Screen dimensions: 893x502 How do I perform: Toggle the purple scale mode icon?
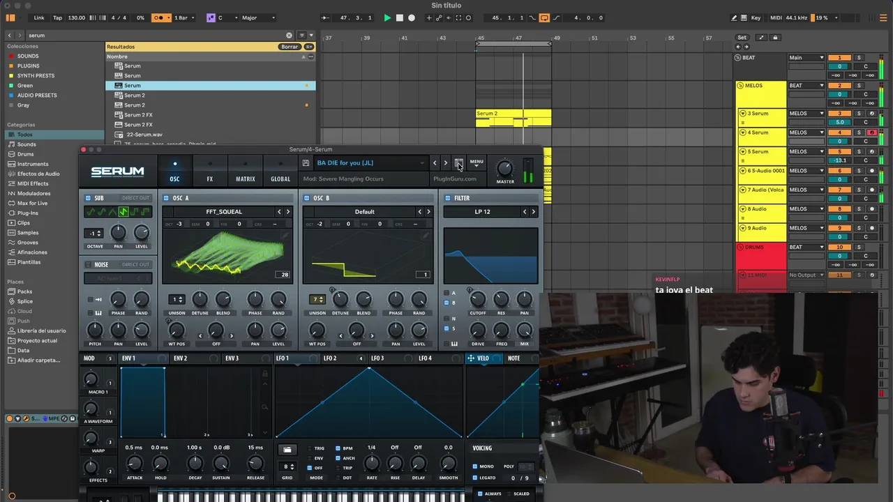[211, 18]
